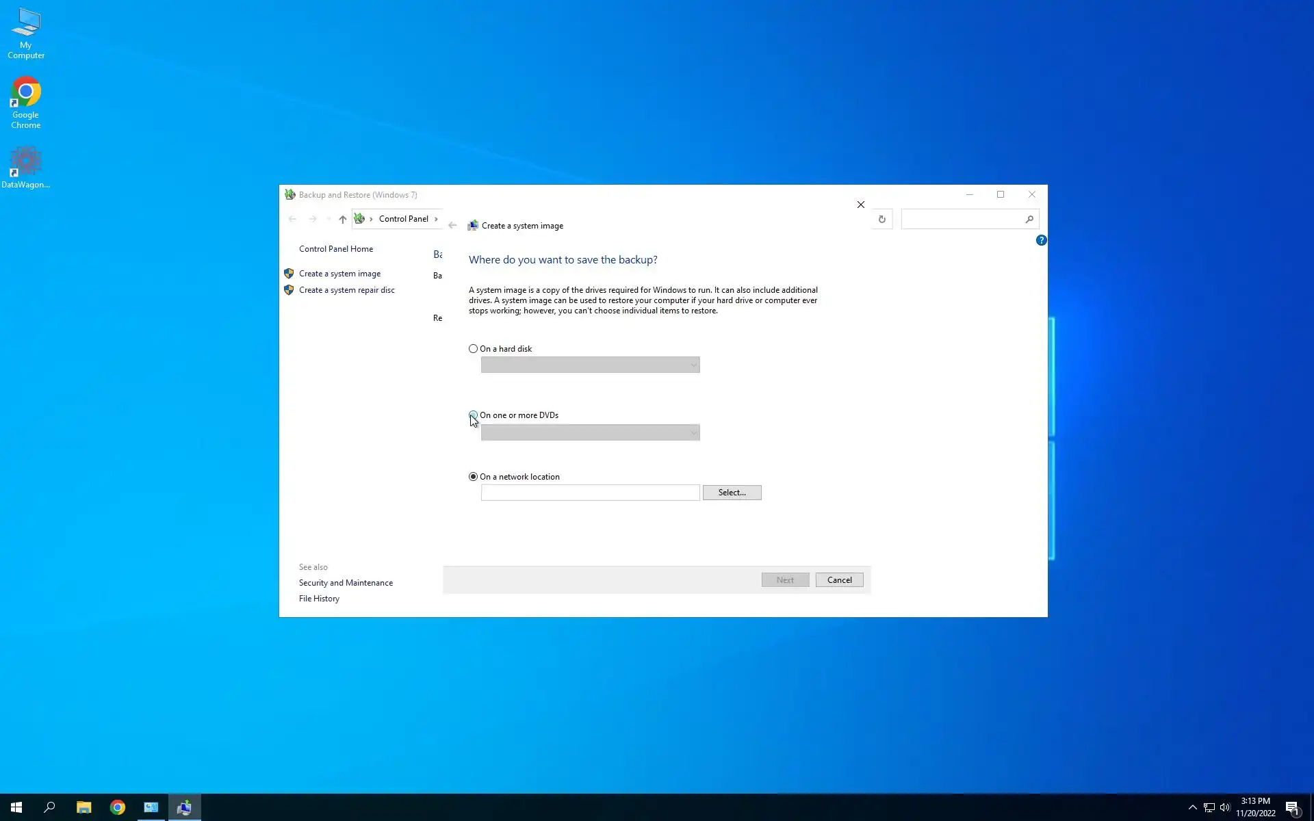1314x821 pixels.
Task: Select On a network location option
Action: [x=473, y=477]
